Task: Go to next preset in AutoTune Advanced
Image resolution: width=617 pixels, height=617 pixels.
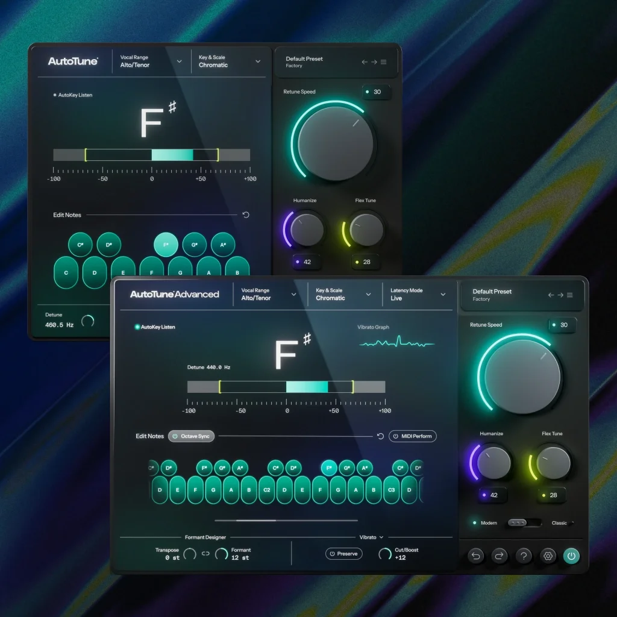Action: 560,295
